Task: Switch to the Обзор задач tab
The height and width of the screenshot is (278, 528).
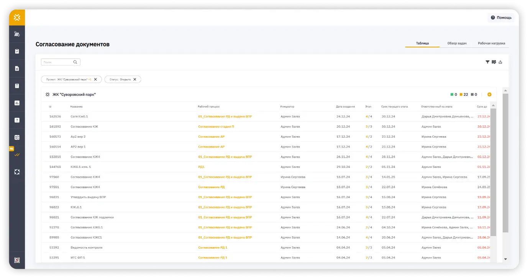Action: click(x=457, y=43)
